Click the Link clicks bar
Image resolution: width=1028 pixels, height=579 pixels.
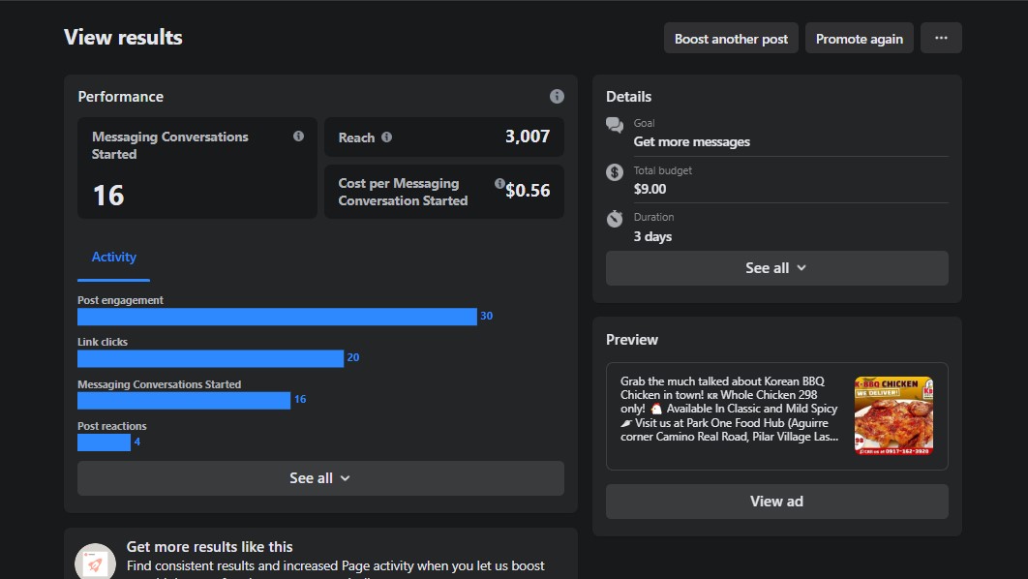[210, 358]
